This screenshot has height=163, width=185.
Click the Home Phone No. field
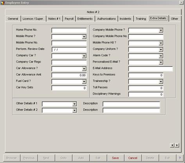pyautogui.click(x=69, y=31)
